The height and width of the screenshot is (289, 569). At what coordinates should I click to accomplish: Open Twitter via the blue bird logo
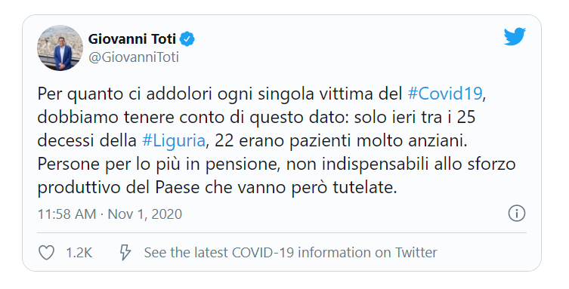tap(515, 36)
